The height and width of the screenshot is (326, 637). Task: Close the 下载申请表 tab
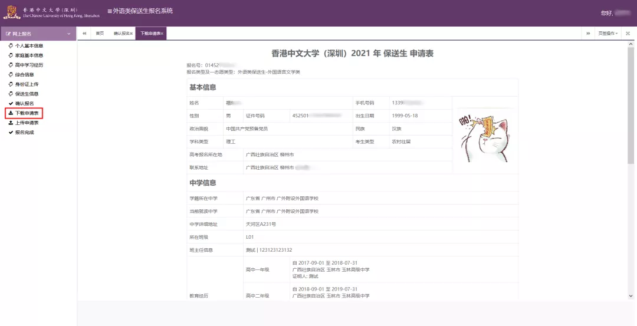click(x=162, y=34)
